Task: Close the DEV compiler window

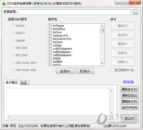Action: (135, 2)
